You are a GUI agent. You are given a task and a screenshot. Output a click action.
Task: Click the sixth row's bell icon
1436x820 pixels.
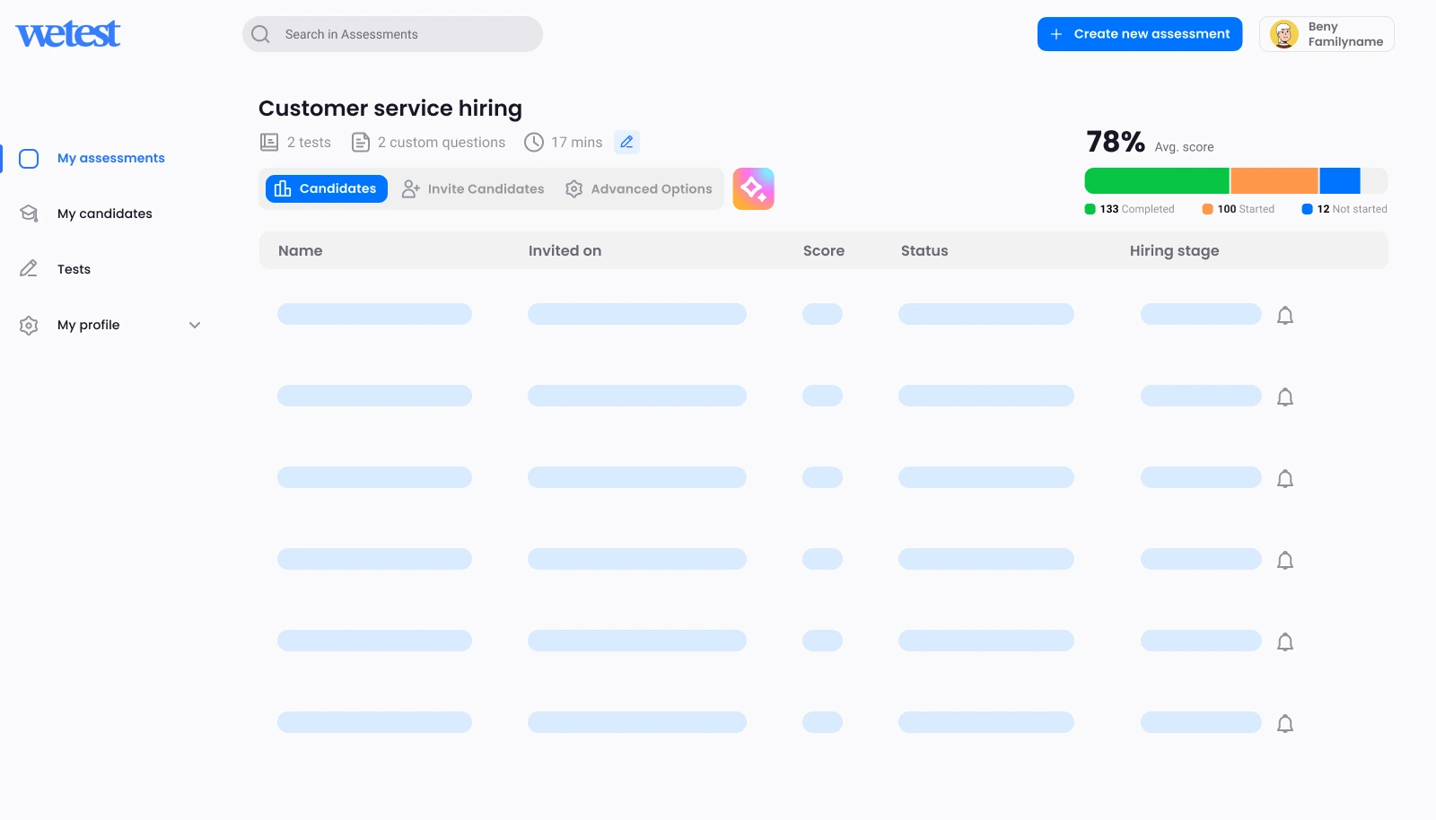[x=1285, y=724]
